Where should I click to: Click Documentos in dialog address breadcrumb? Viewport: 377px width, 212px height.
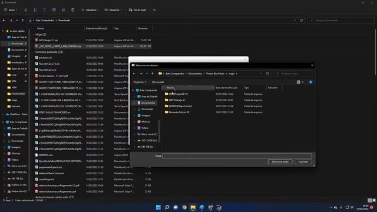[195, 74]
